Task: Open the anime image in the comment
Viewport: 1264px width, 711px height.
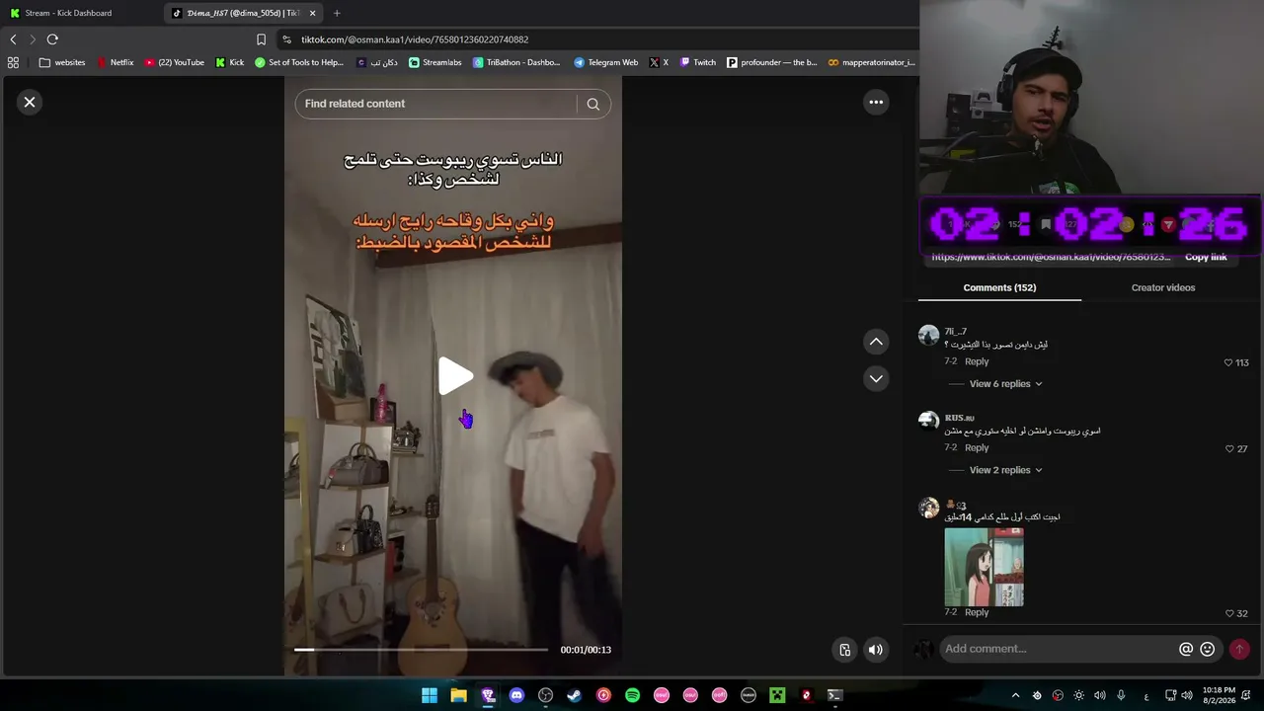Action: click(x=984, y=567)
